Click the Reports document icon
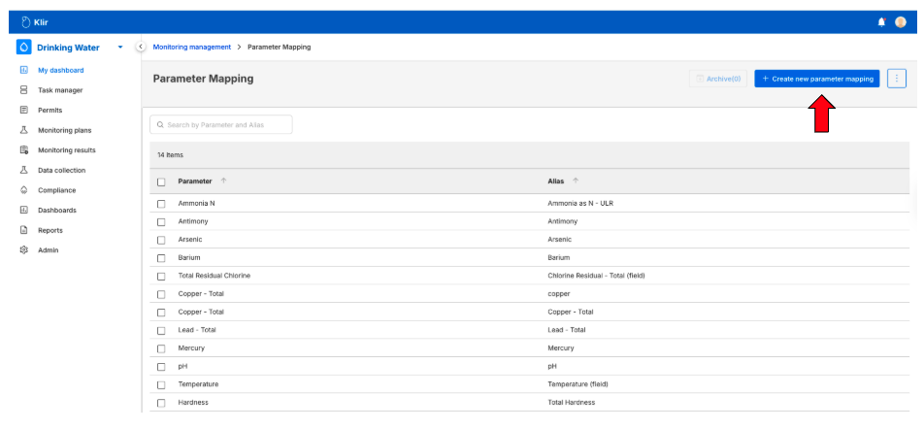924x429 pixels. coord(23,230)
